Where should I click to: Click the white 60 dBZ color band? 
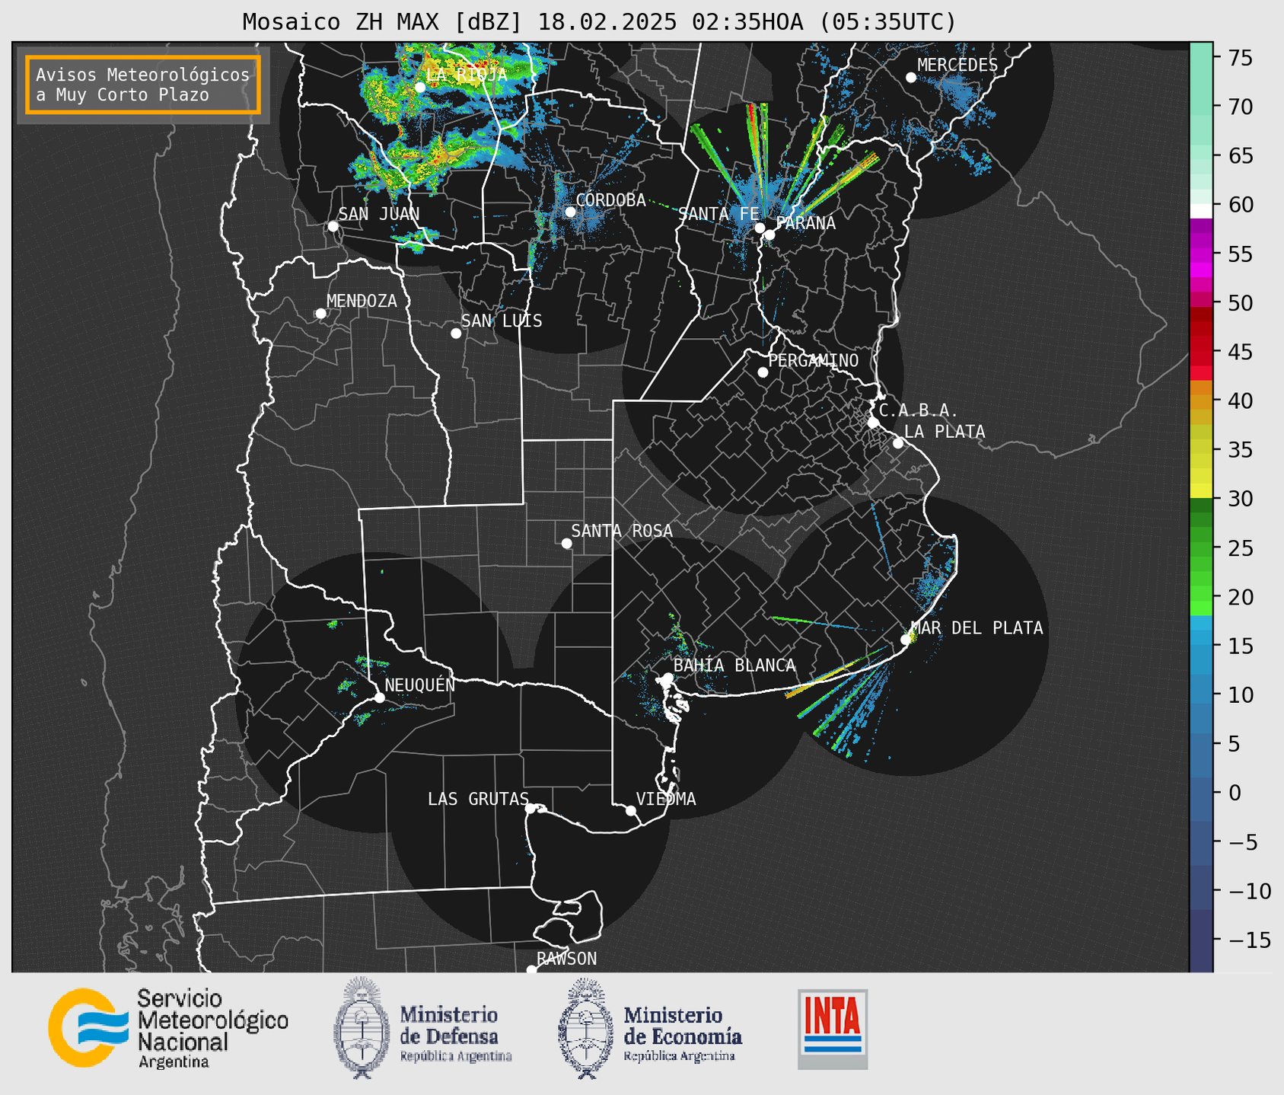[1201, 211]
